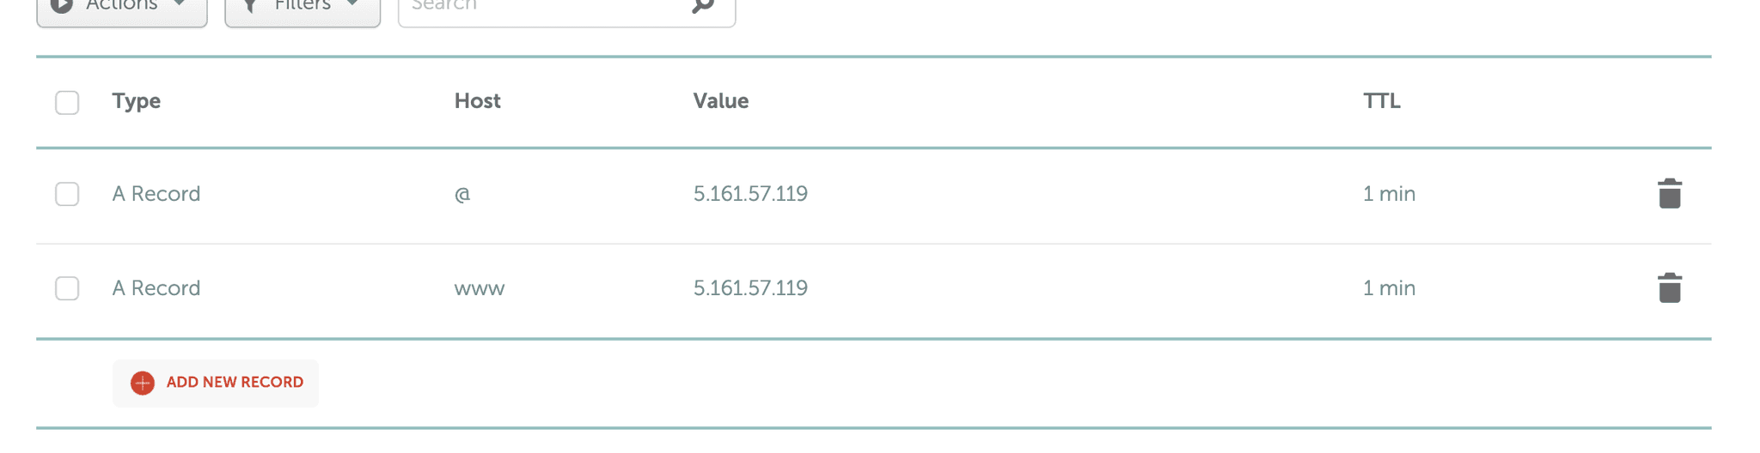Delete the www host A Record

[1669, 288]
